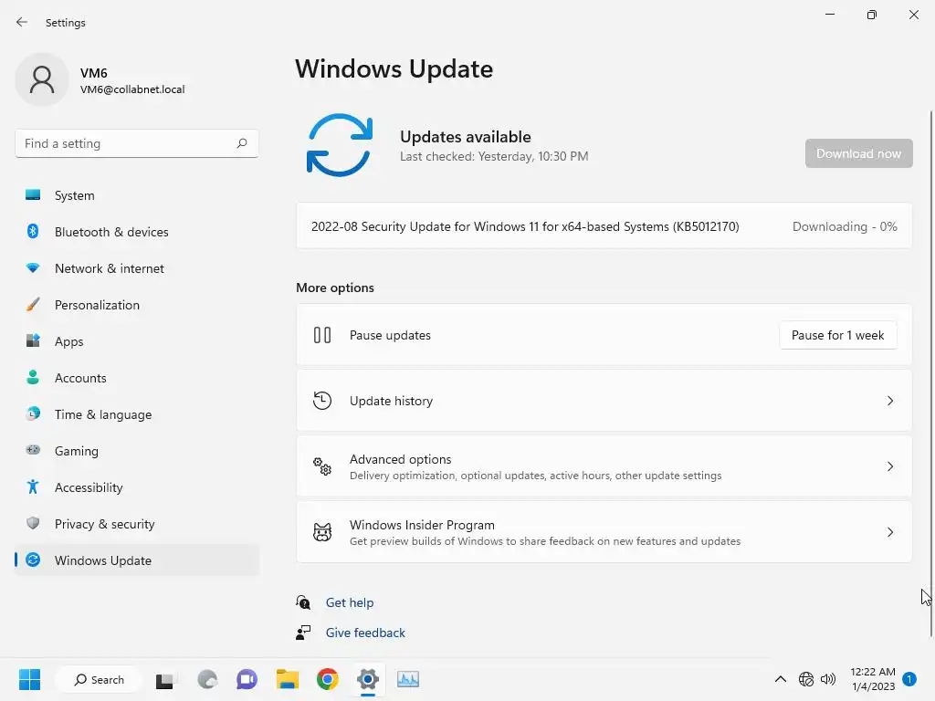Click the Time & language globe icon

pos(33,413)
